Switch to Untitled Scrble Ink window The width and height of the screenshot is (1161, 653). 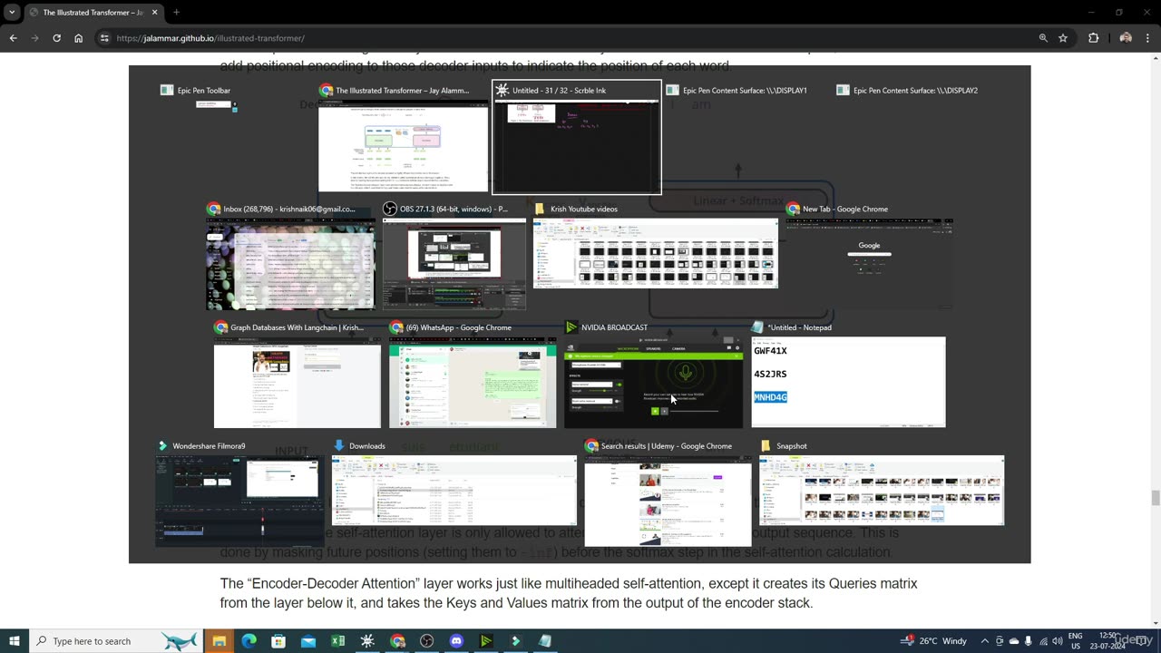click(x=577, y=138)
